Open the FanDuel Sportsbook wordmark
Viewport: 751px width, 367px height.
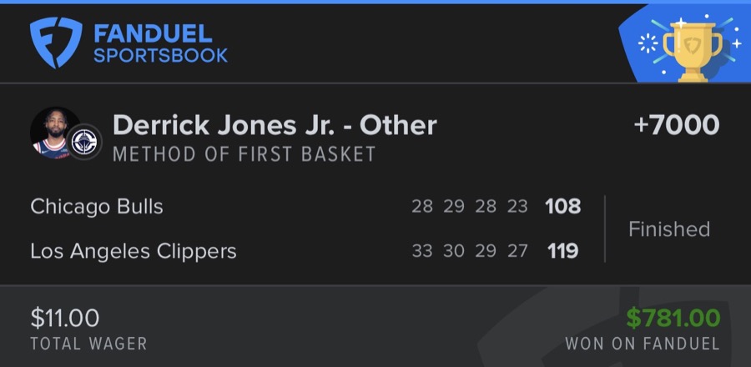(x=160, y=44)
